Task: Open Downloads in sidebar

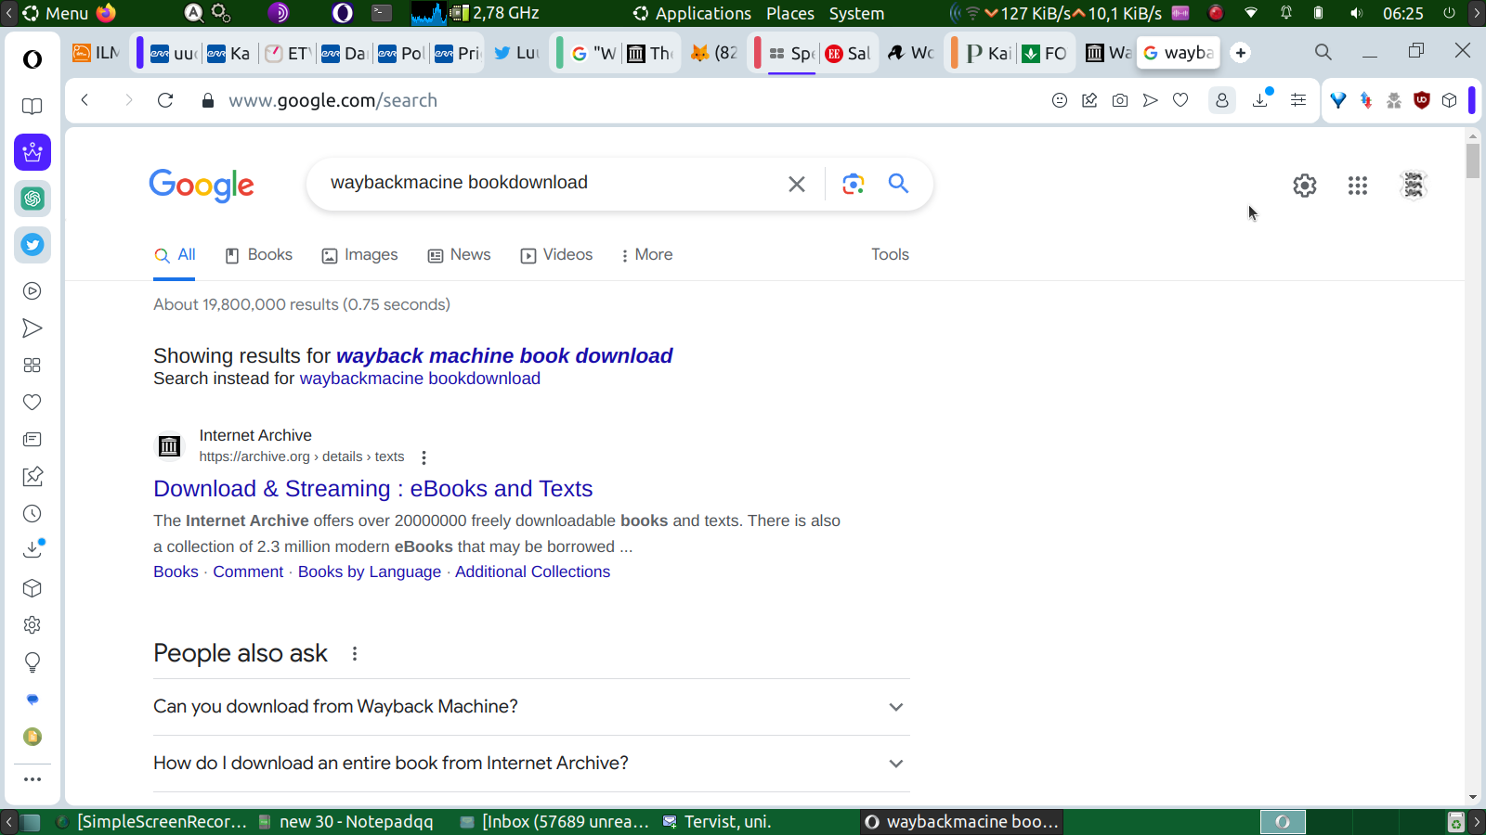Action: tap(33, 549)
